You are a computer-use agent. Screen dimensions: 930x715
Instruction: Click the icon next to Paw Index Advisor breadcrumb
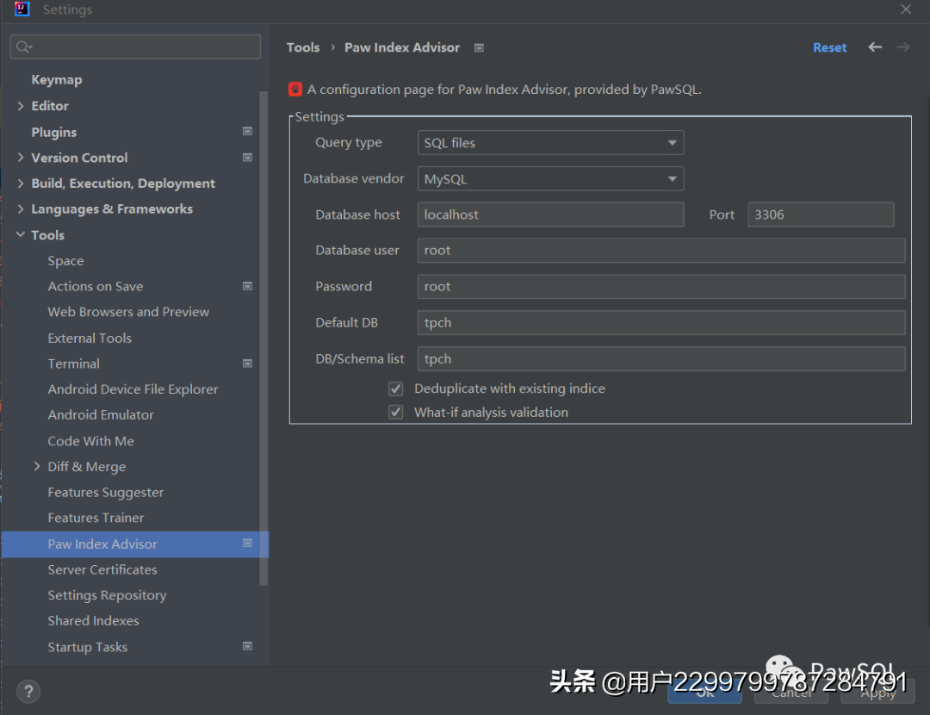(x=479, y=48)
